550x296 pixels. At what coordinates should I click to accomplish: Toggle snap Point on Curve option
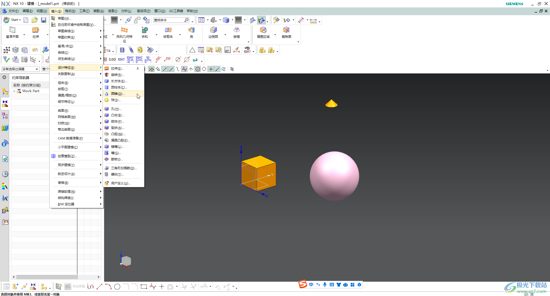pyautogui.click(x=217, y=69)
